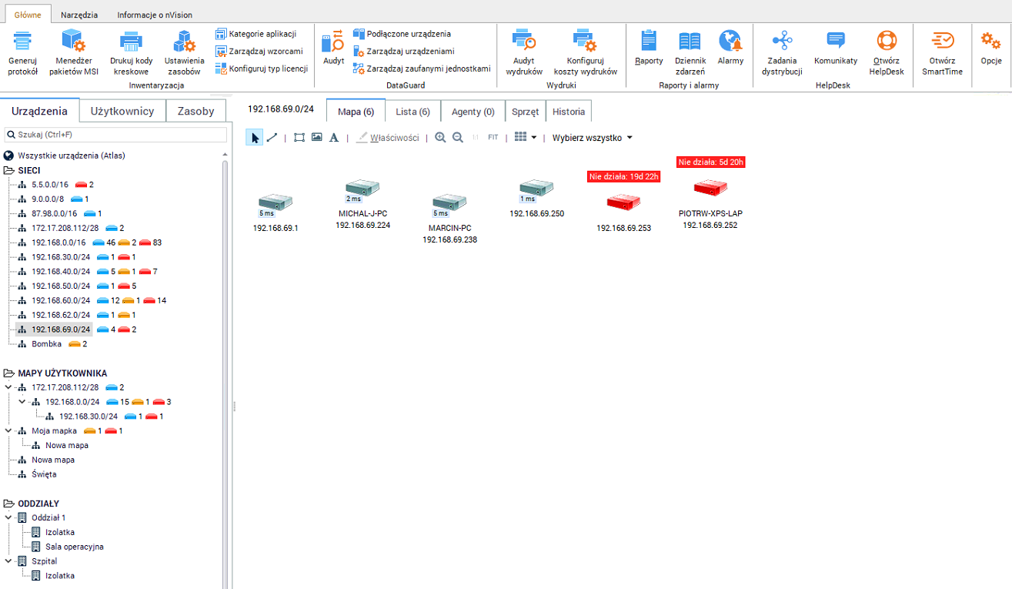Select the 192.168.40.0/24 network
Viewport: 1012px width, 589px height.
point(61,271)
